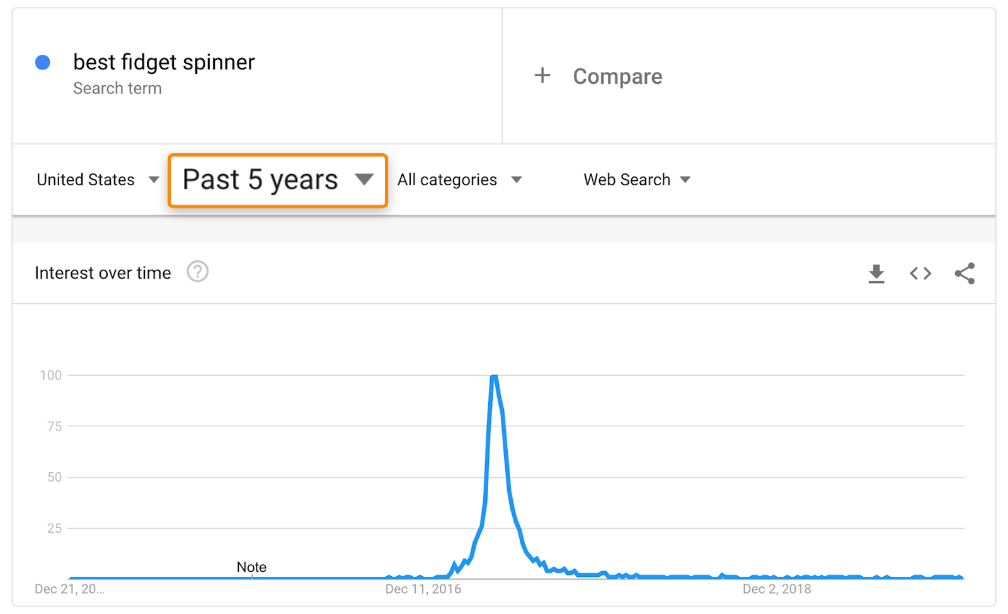The image size is (1008, 614).
Task: Click the blue dot color indicator
Action: pos(43,62)
